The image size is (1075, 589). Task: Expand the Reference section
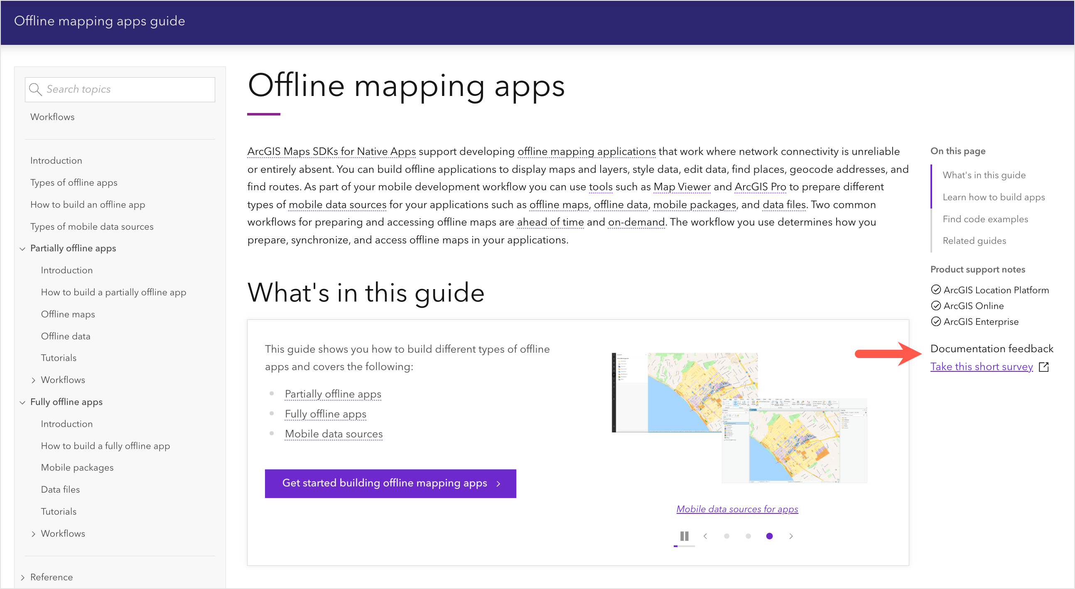(22, 577)
